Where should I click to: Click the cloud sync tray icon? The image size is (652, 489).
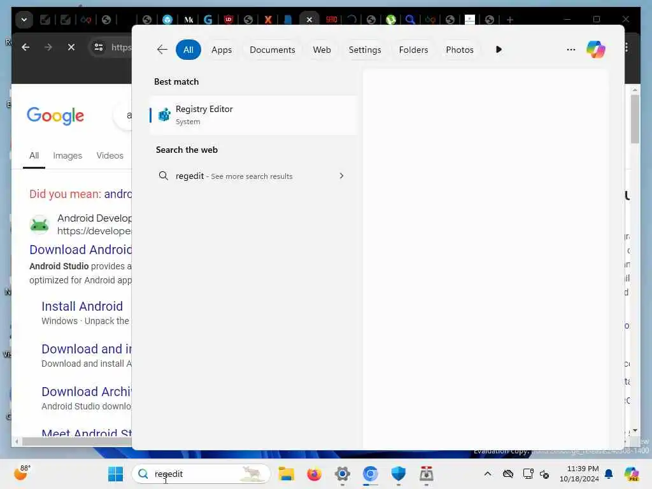click(x=507, y=474)
